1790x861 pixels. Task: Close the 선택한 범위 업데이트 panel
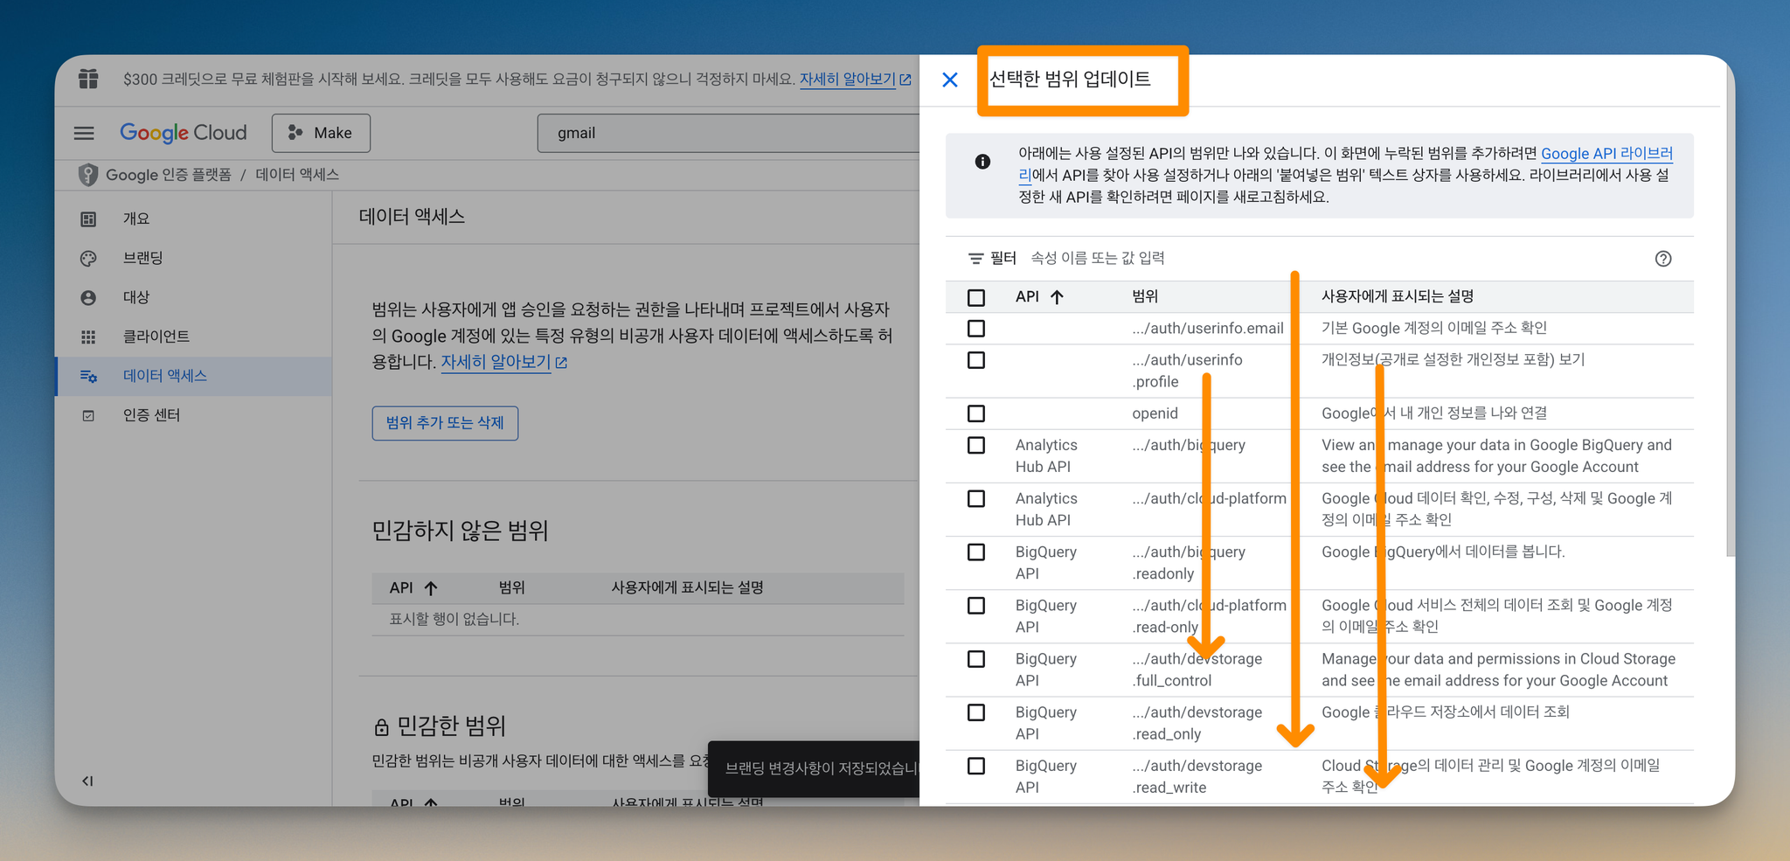[950, 80]
